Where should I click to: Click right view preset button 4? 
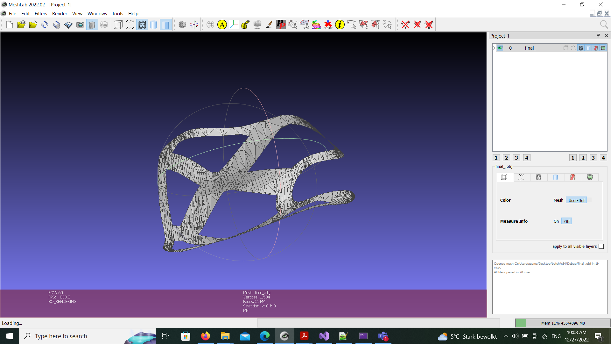click(603, 158)
